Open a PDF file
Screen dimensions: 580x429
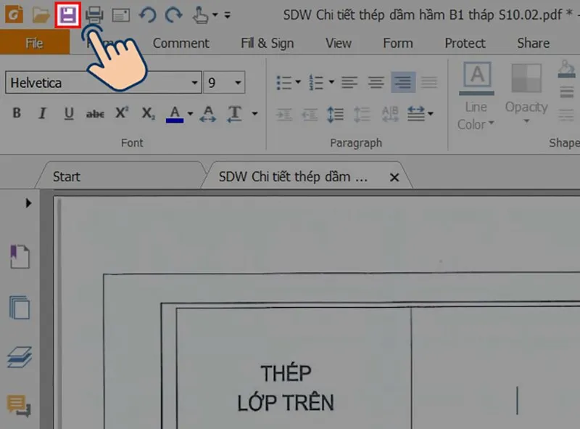[41, 15]
